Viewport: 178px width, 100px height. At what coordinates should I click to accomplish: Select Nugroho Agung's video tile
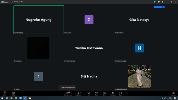[38, 20]
